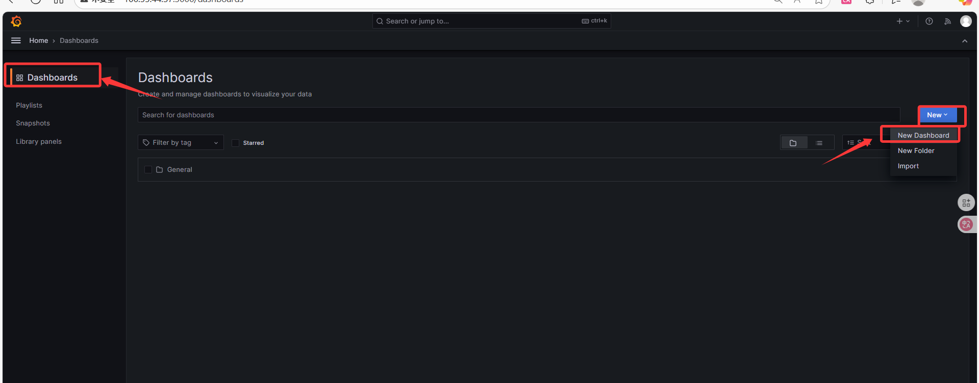Switch to list view layout

[819, 143]
